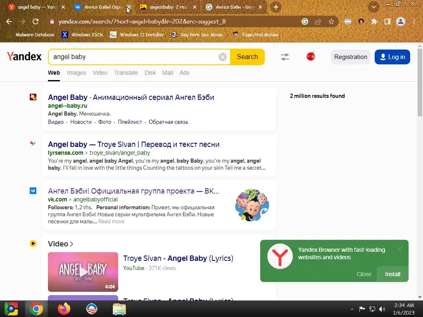The height and width of the screenshot is (317, 423).
Task: Toggle the browser side panel icon
Action: 387,21
